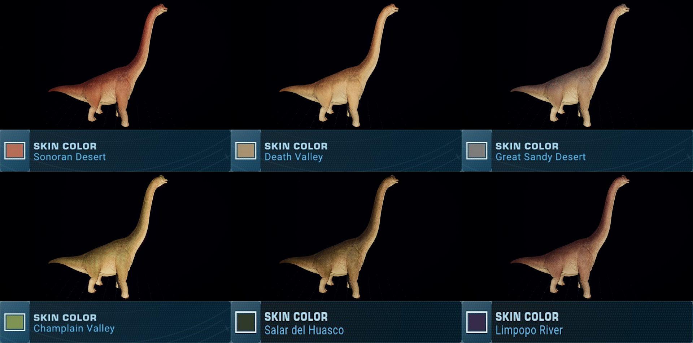Select the Limpopo River purple color swatch
Screen dimensions: 693x343
pos(477,322)
